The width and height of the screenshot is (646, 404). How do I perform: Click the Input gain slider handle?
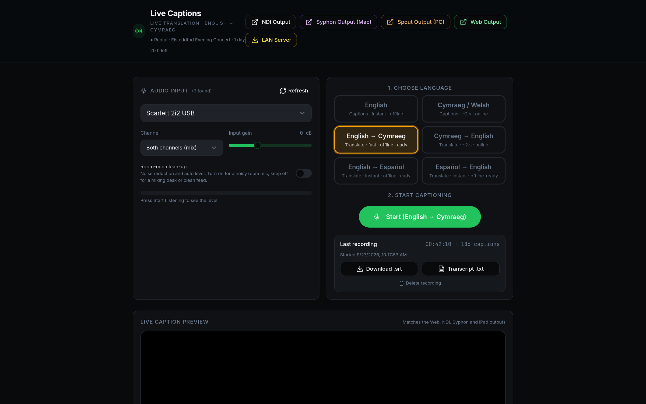coord(257,145)
